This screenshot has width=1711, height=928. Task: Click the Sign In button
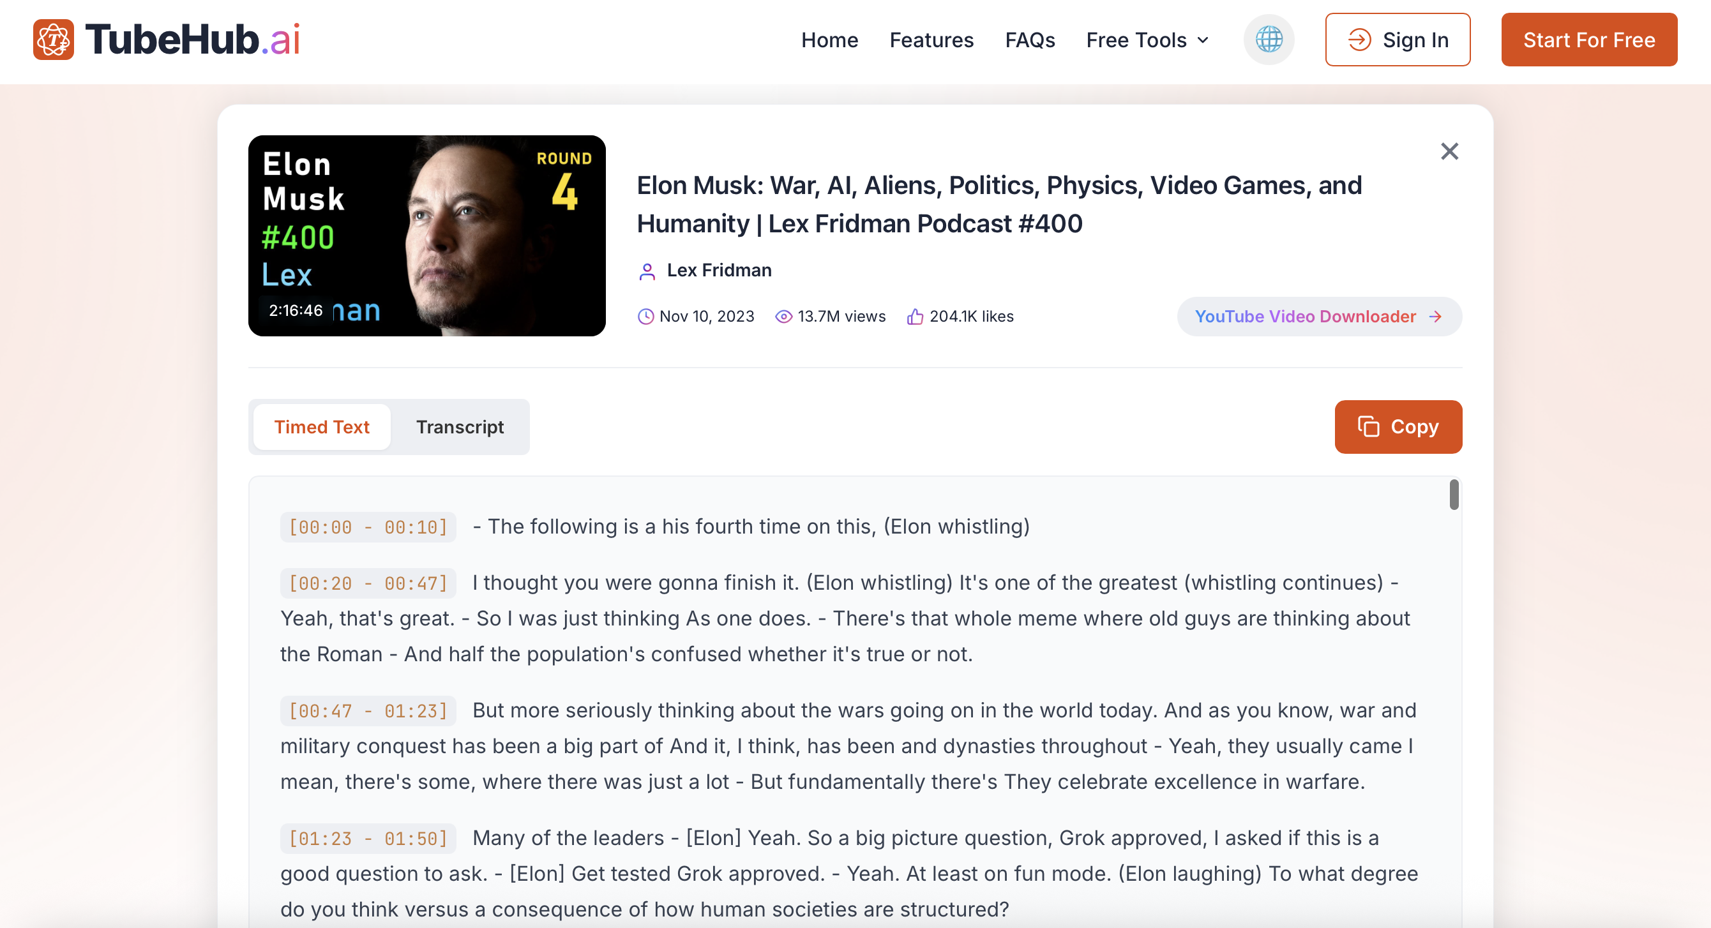coord(1398,40)
